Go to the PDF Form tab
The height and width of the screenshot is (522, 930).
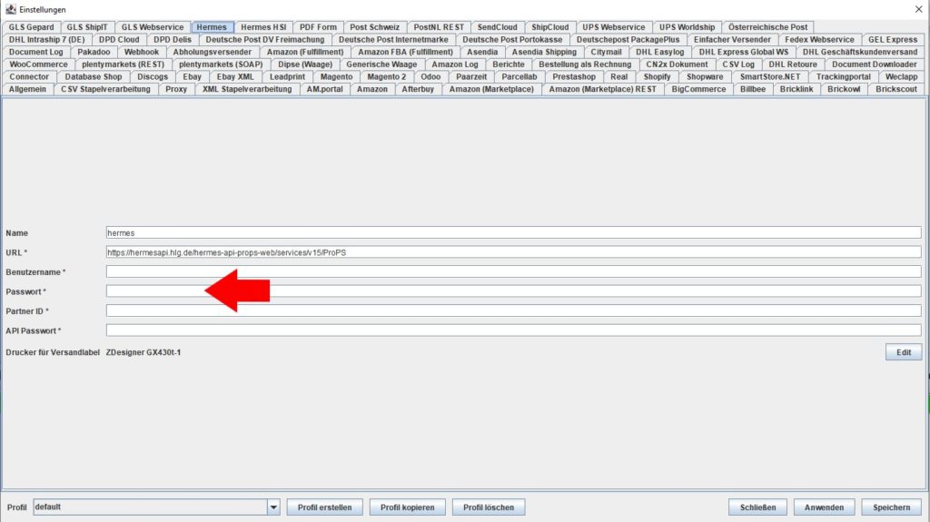tap(318, 27)
